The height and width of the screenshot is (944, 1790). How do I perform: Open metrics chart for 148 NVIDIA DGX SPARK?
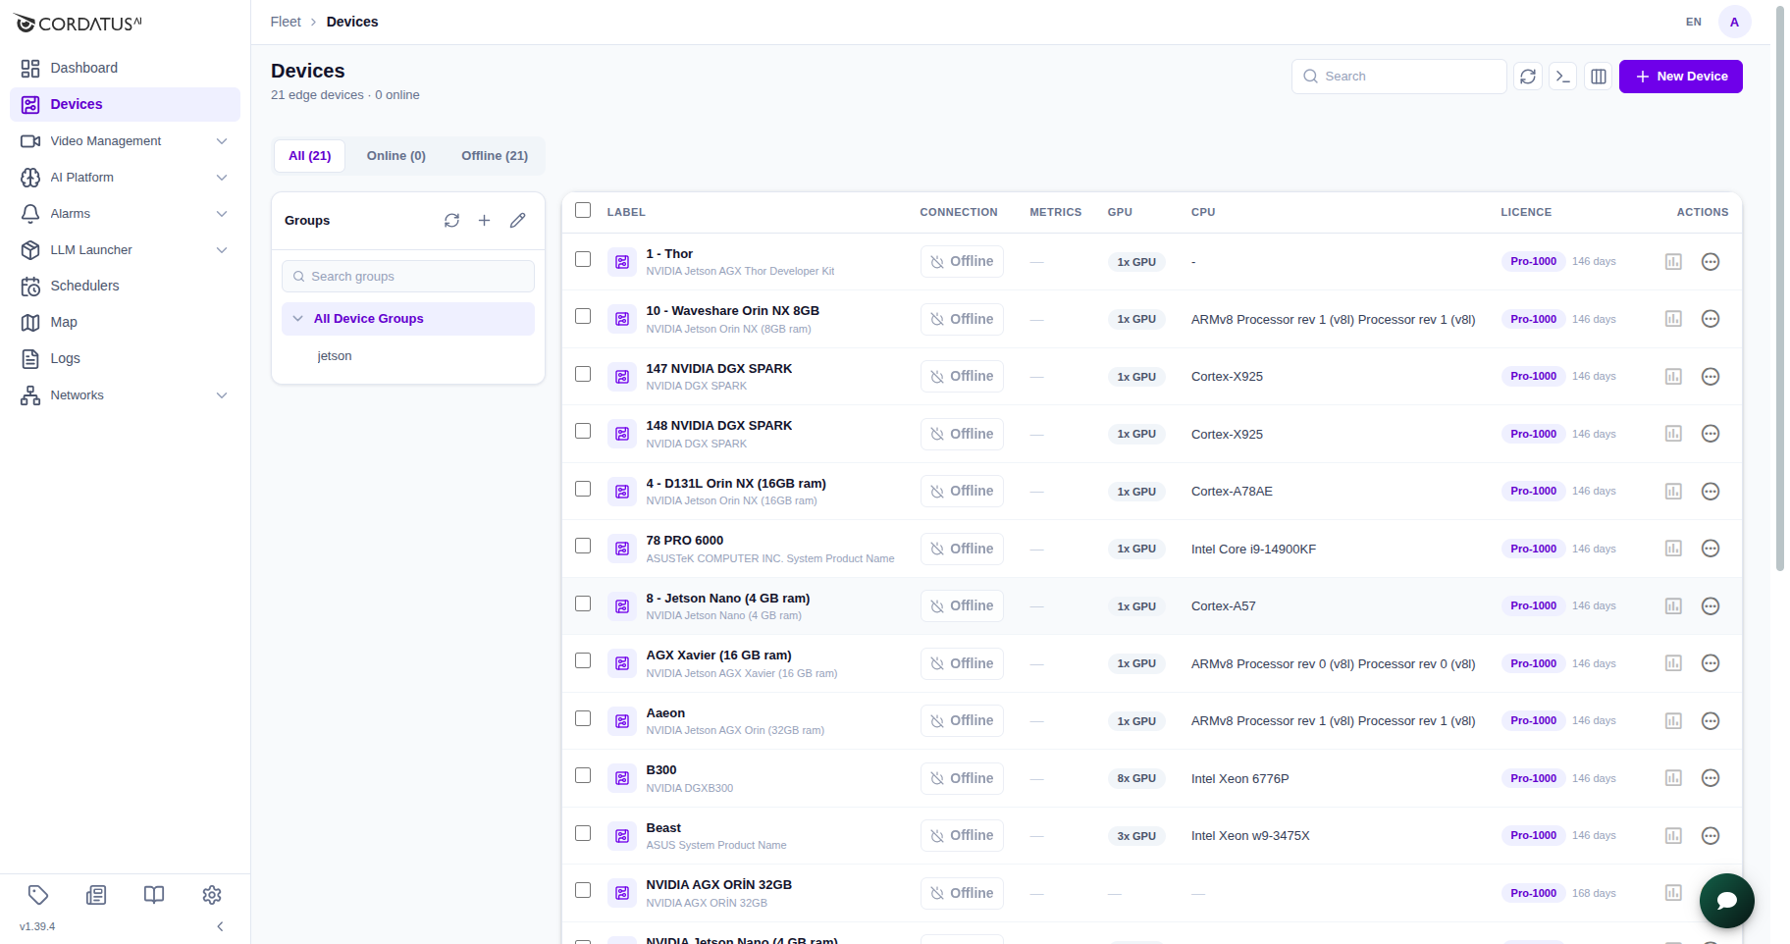(1674, 434)
